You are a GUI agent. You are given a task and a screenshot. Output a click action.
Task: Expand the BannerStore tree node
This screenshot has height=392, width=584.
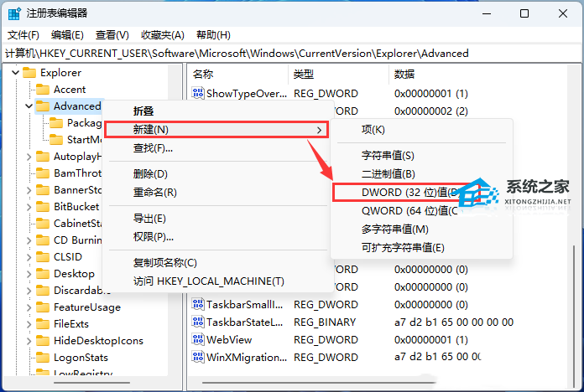pos(29,190)
